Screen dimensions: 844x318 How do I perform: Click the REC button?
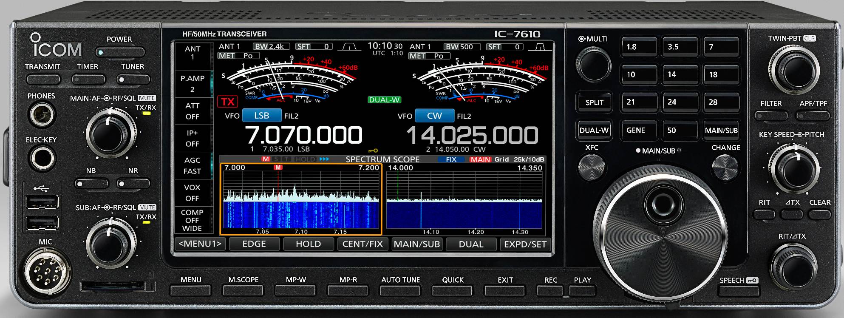551,291
